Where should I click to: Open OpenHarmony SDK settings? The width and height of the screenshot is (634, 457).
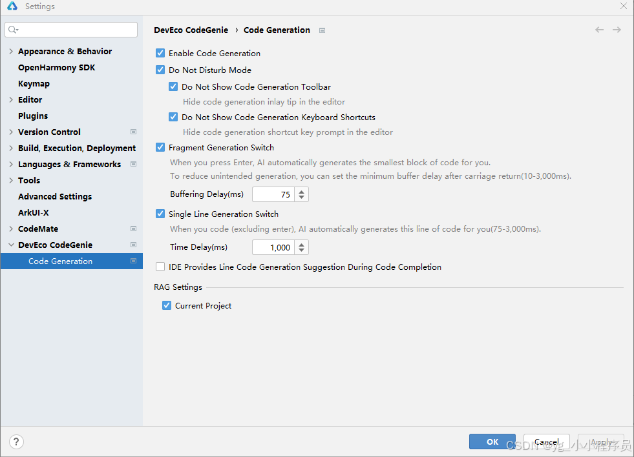(57, 67)
